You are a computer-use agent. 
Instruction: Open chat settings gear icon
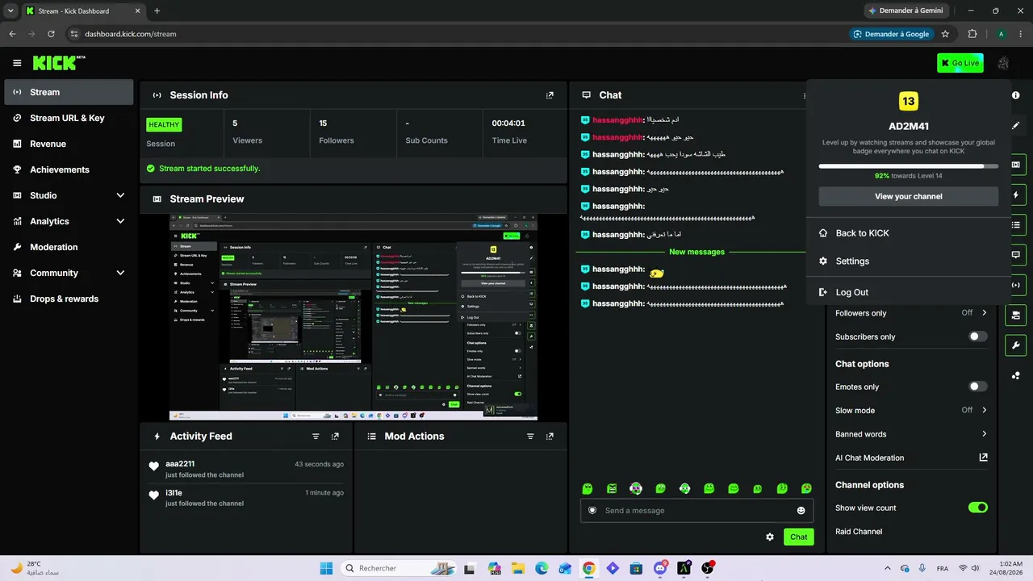click(x=770, y=537)
